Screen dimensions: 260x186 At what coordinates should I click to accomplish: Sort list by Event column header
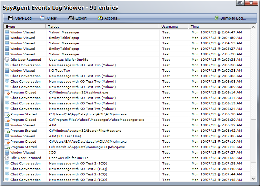click(x=25, y=27)
